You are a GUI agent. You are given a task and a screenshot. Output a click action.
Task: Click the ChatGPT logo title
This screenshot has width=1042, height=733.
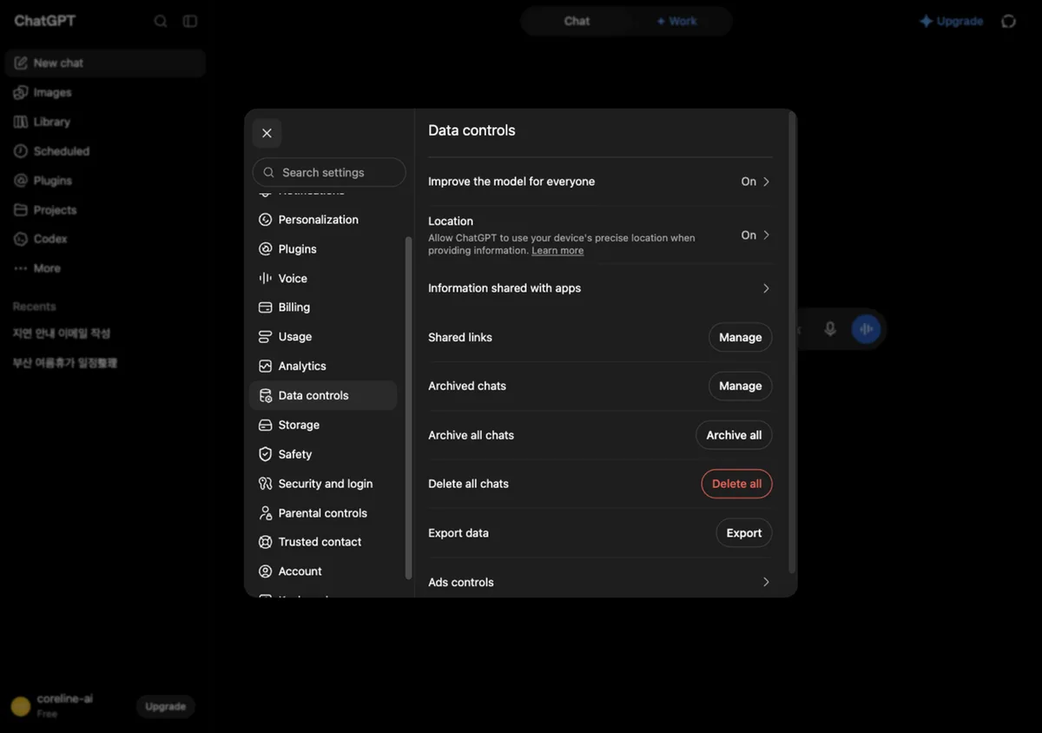pos(44,21)
